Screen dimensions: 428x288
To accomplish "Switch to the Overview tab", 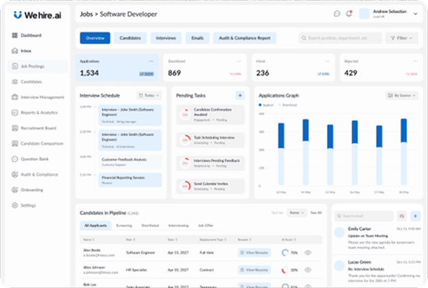I will (x=95, y=38).
